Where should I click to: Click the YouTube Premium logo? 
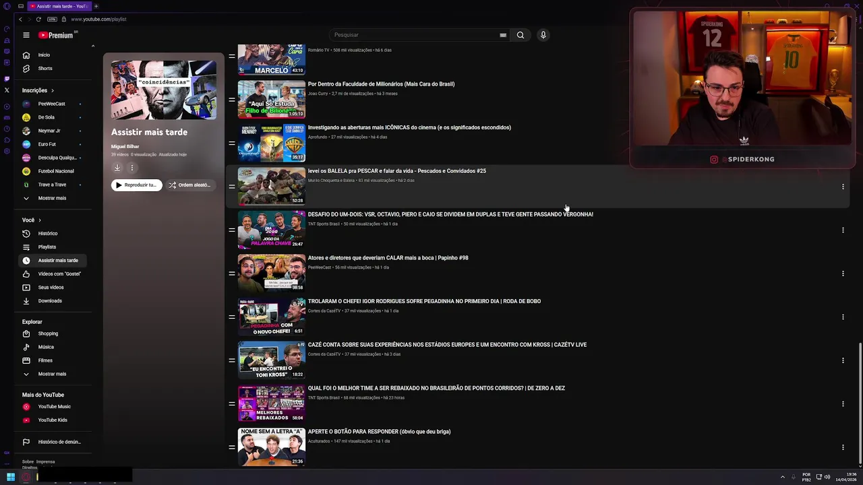point(56,35)
